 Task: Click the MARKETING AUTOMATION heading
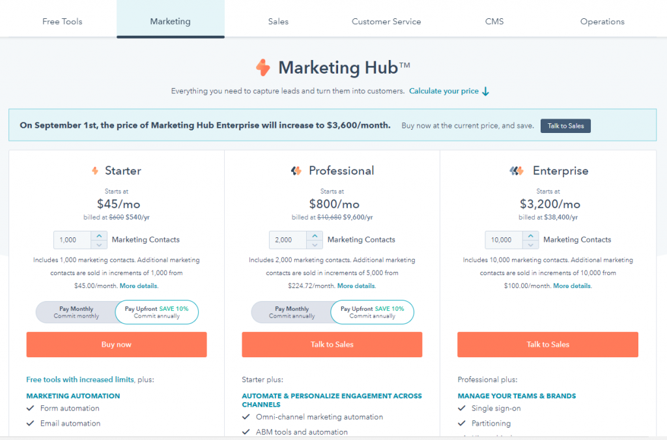[73, 396]
